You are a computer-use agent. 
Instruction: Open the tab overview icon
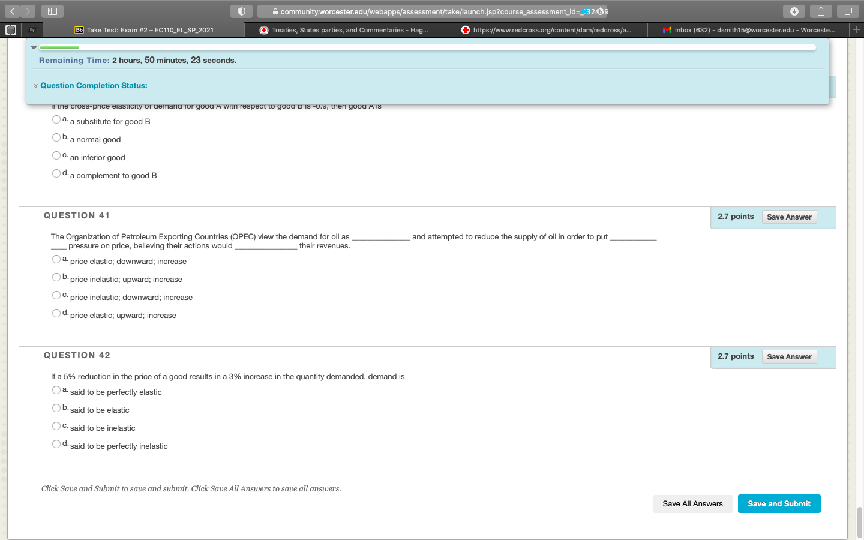tap(848, 11)
